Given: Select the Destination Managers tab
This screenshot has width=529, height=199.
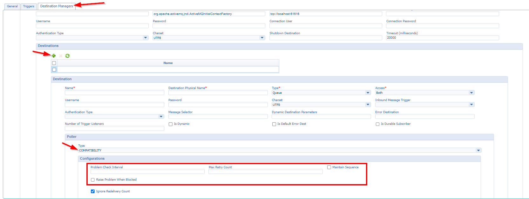Looking at the screenshot, I should pyautogui.click(x=57, y=6).
